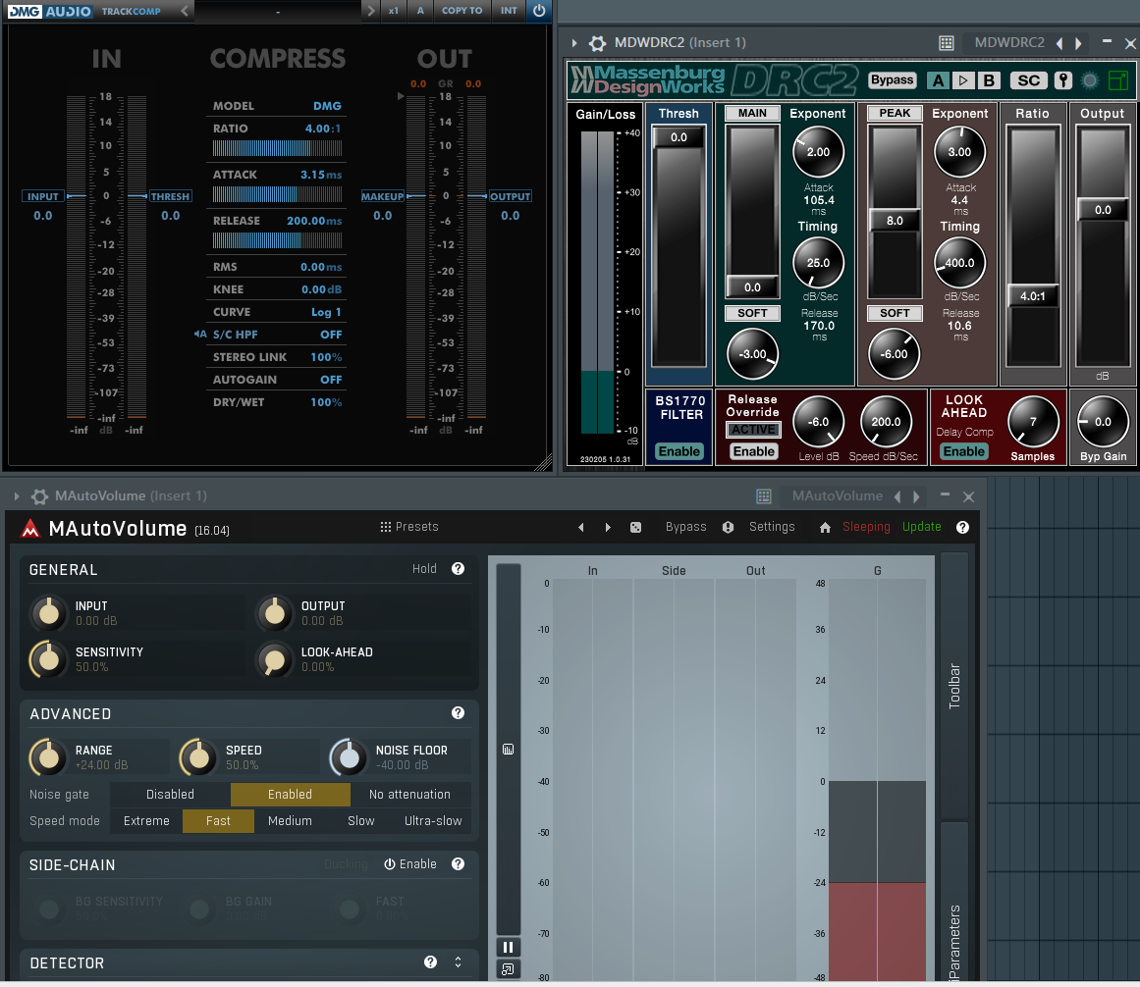Screen dimensions: 1140x987
Task: Click MAutoVolume Bypass
Action: coord(685,527)
